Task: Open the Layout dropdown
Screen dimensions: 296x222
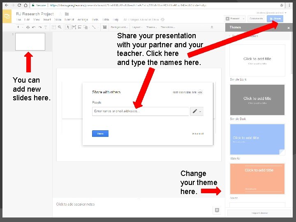Action: (137, 28)
